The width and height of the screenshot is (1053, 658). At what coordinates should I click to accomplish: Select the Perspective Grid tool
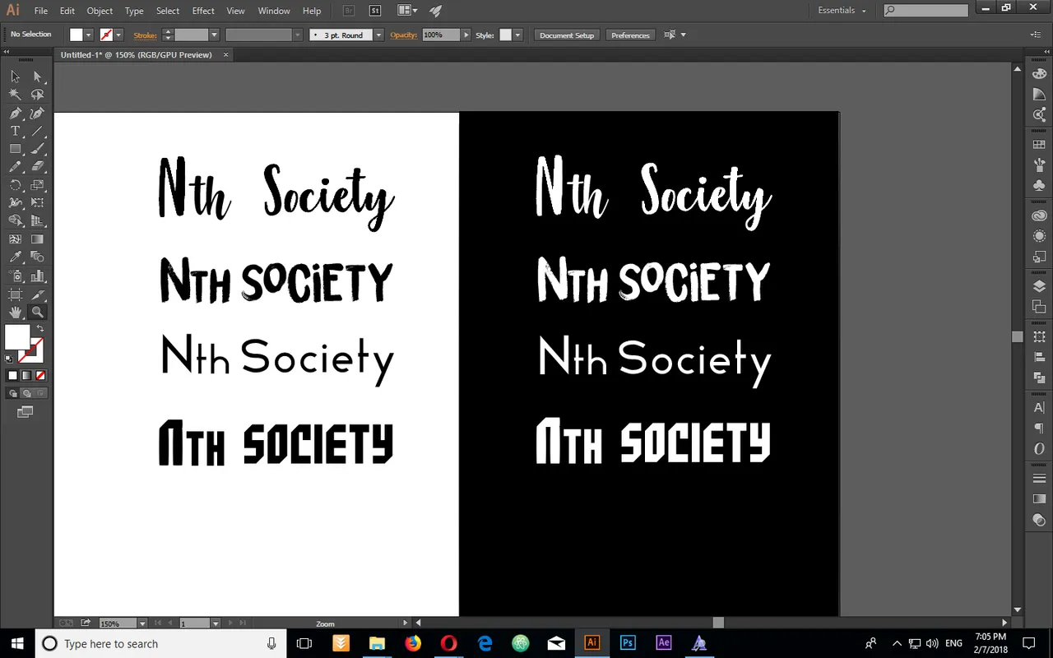coord(37,221)
